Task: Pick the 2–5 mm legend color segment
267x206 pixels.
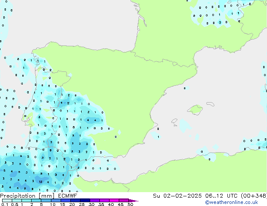Action: click(36, 201)
